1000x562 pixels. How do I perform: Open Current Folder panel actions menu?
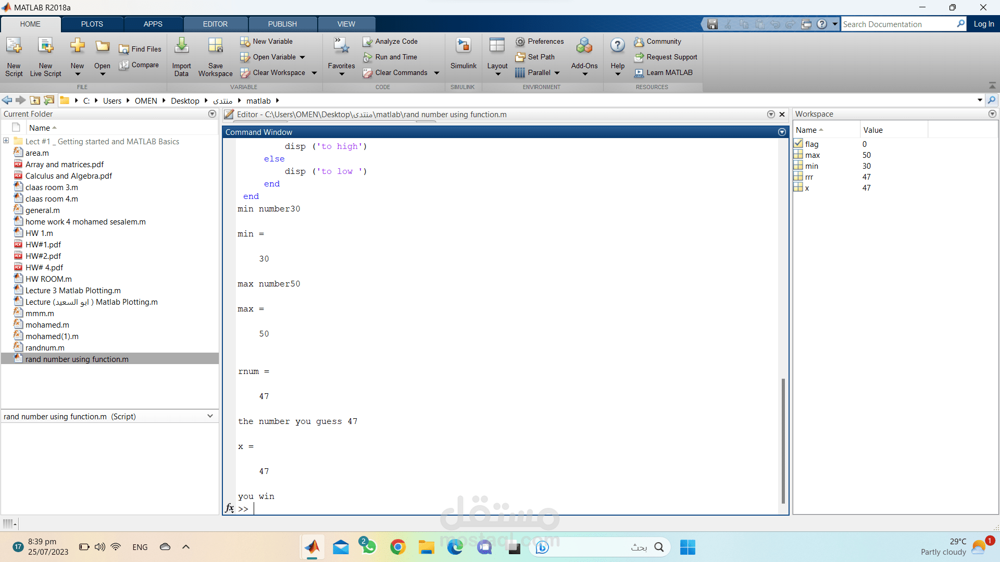coord(212,114)
